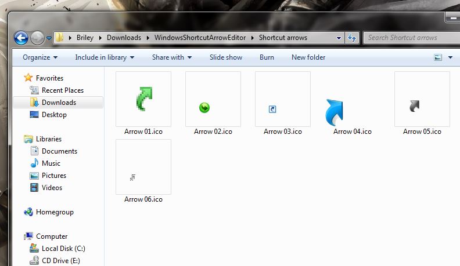
Task: Click the Local Disk drive icon
Action: (x=34, y=249)
